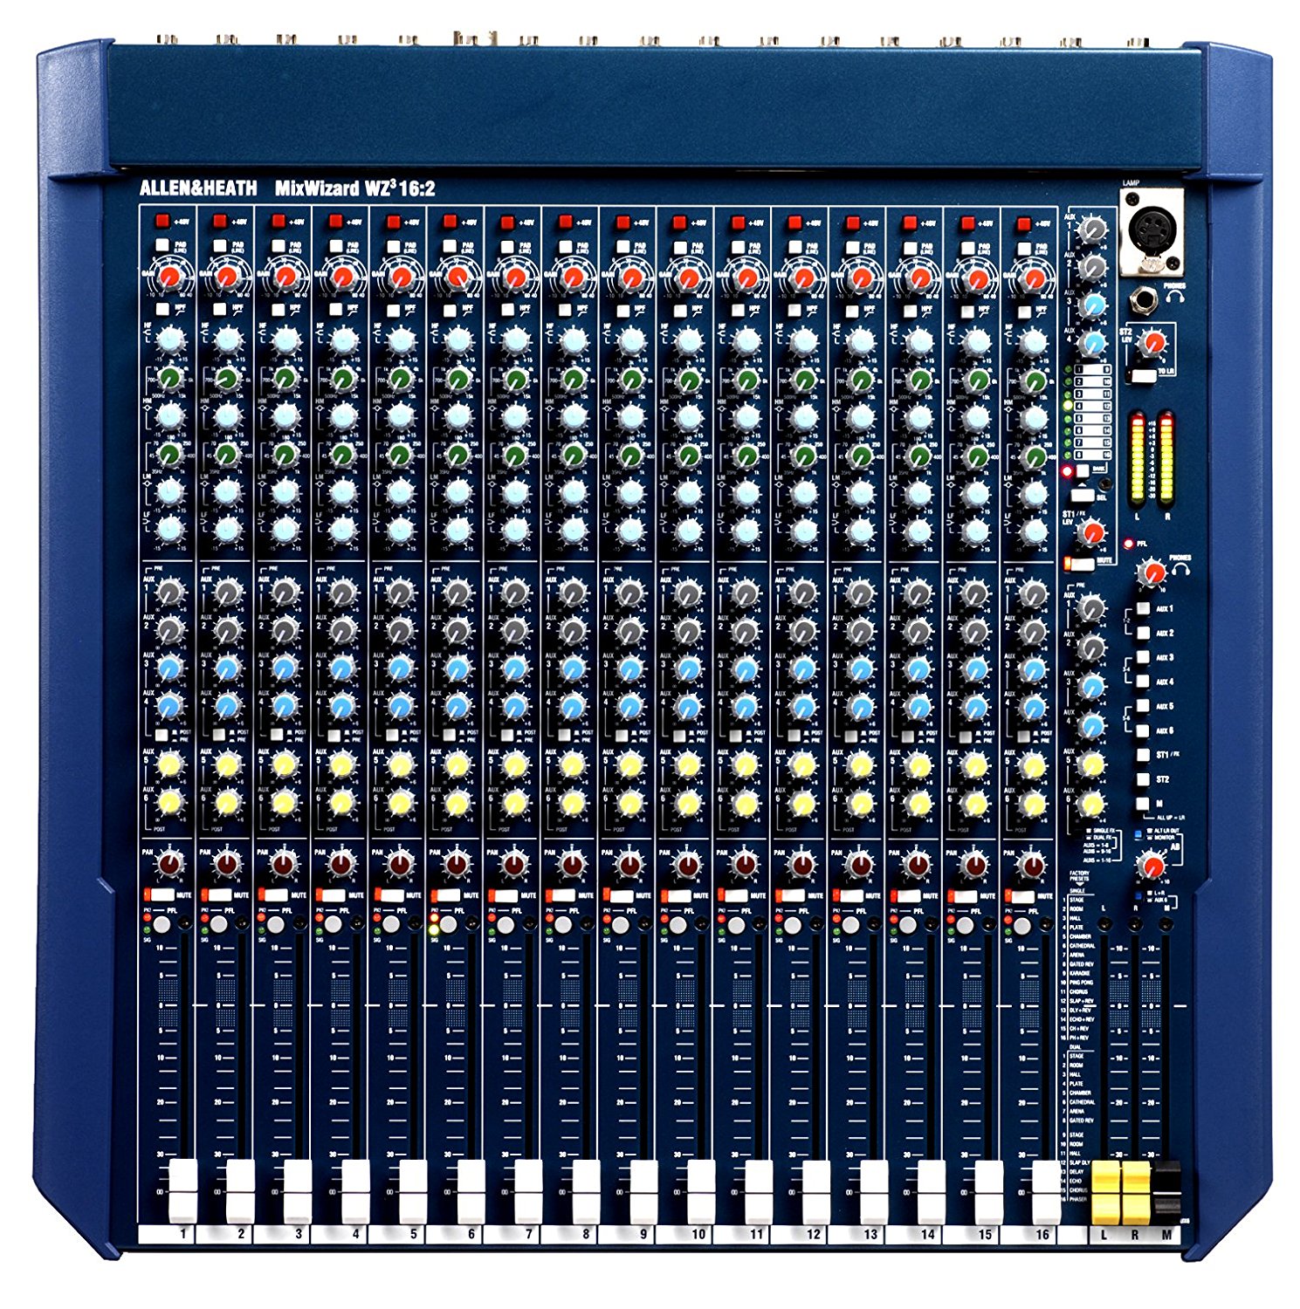This screenshot has width=1300, height=1309.
Task: Select AUX 1 monitor source button
Action: tap(1143, 608)
